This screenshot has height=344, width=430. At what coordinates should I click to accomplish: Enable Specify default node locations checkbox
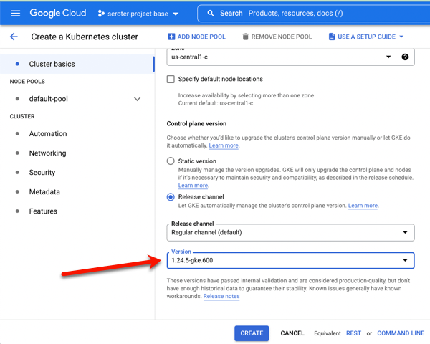click(x=171, y=79)
